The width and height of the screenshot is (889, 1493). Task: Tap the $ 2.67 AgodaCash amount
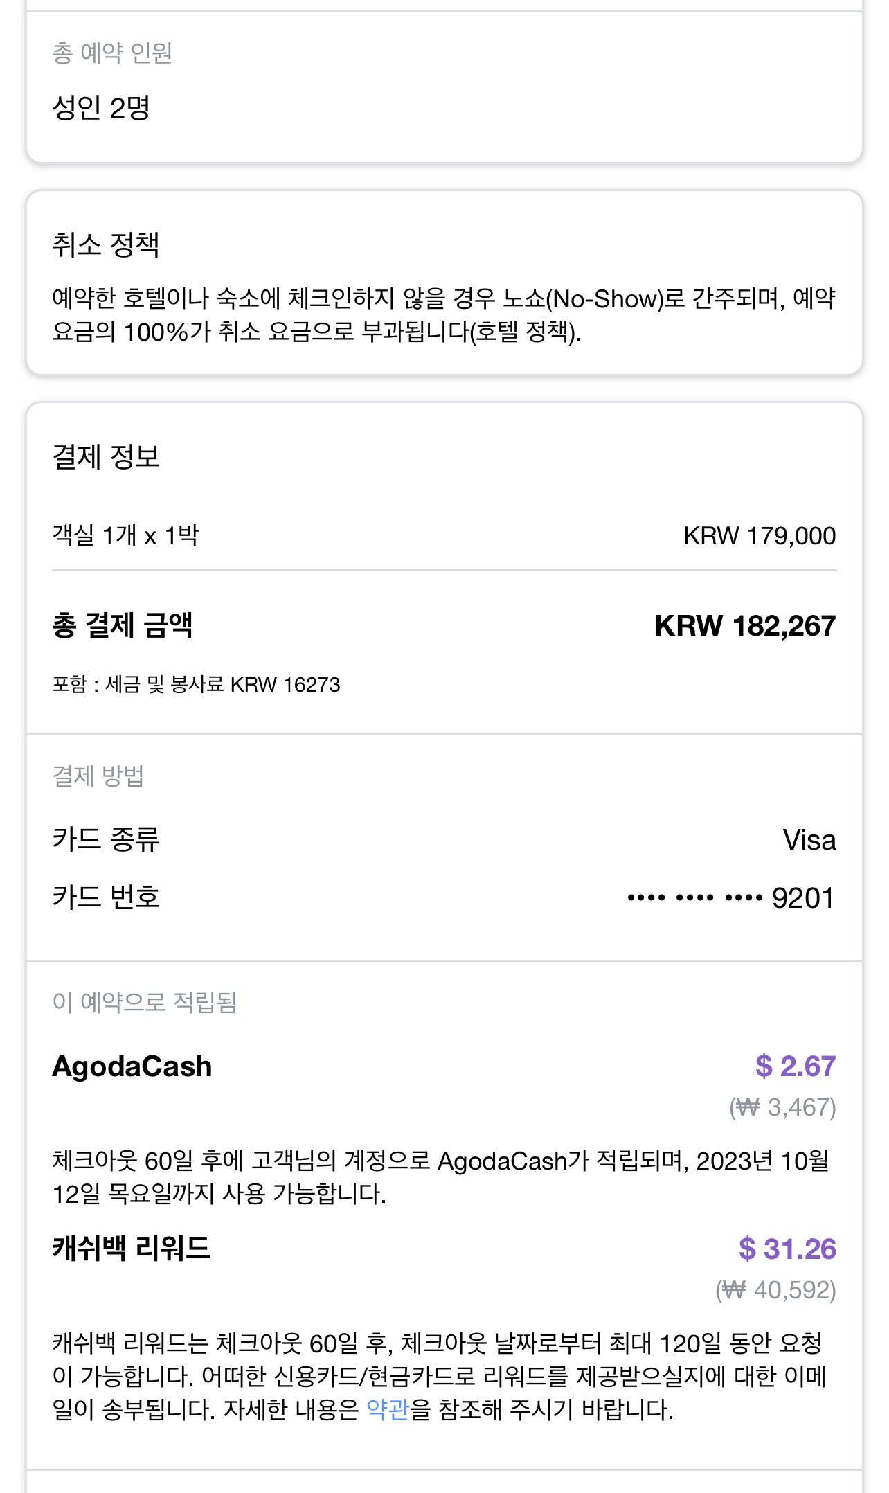coord(795,1066)
